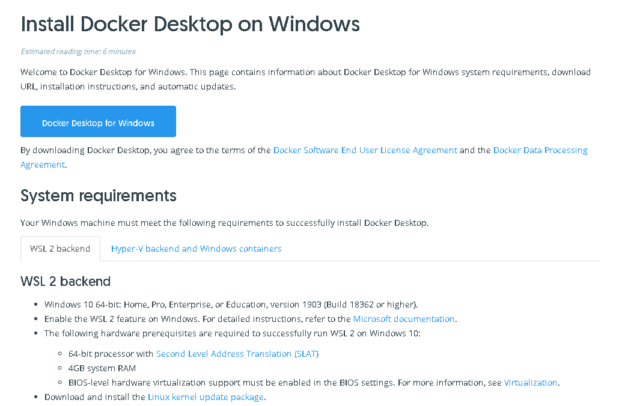The height and width of the screenshot is (406, 619).
Task: Click the Your Windows machine must meet sentence
Action: pos(225,223)
